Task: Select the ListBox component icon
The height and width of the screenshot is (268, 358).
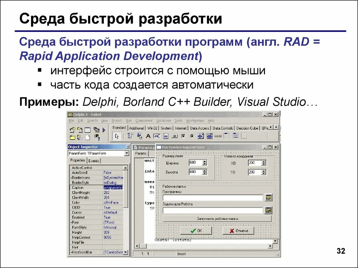Action: point(201,136)
